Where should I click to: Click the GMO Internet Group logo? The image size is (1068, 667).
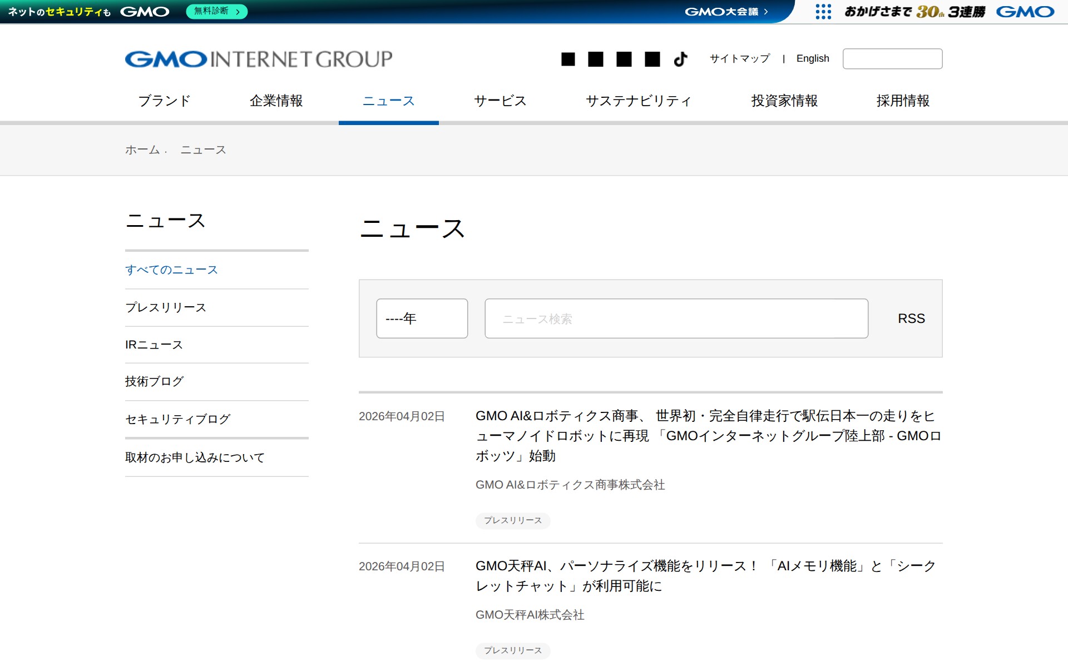pos(258,58)
